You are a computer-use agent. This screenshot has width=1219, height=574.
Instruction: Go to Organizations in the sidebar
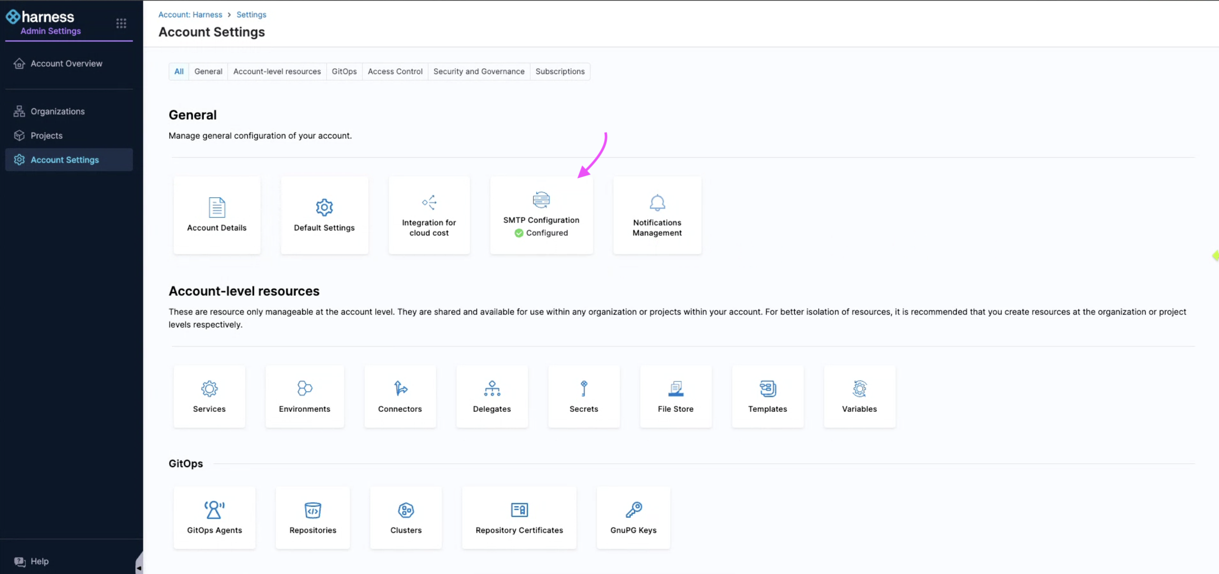[x=57, y=111]
